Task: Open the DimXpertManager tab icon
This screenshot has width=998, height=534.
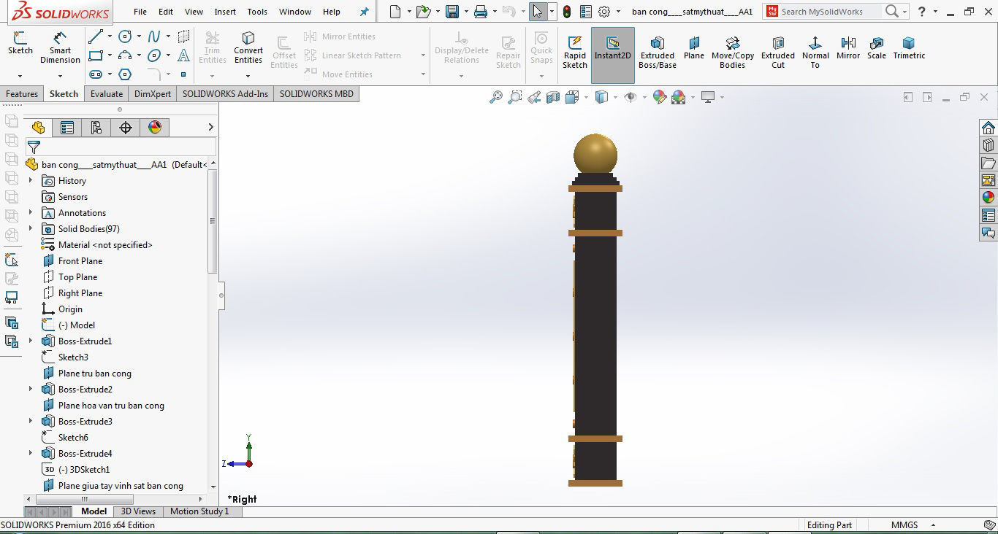Action: (126, 128)
